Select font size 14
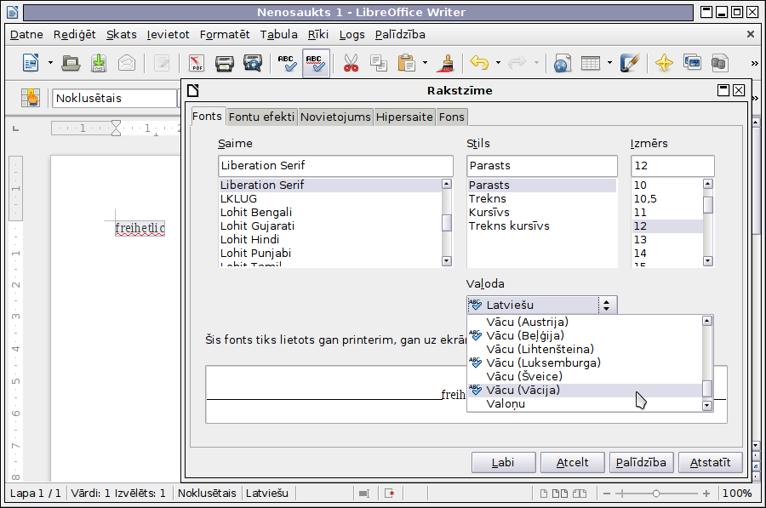The height and width of the screenshot is (508, 766). (x=667, y=253)
